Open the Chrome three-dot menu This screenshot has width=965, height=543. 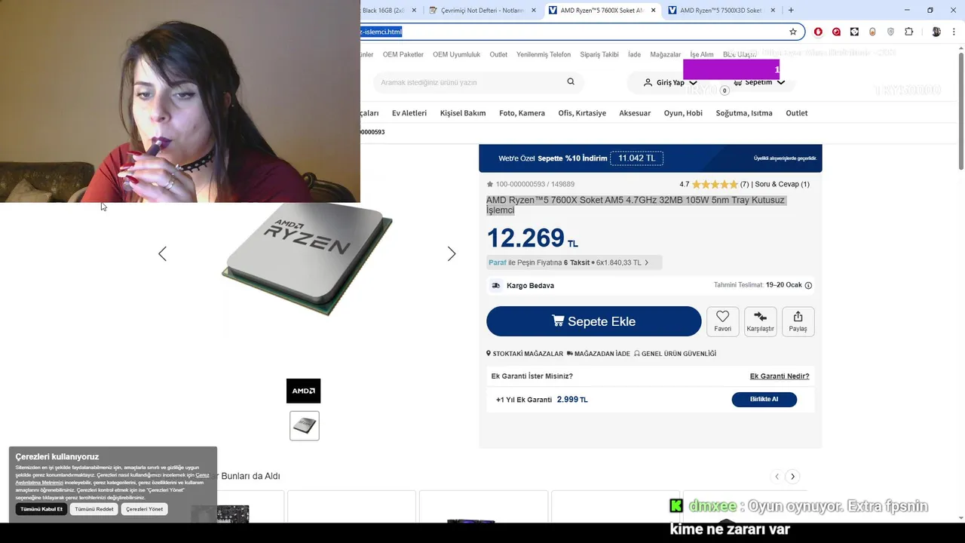coord(954,32)
